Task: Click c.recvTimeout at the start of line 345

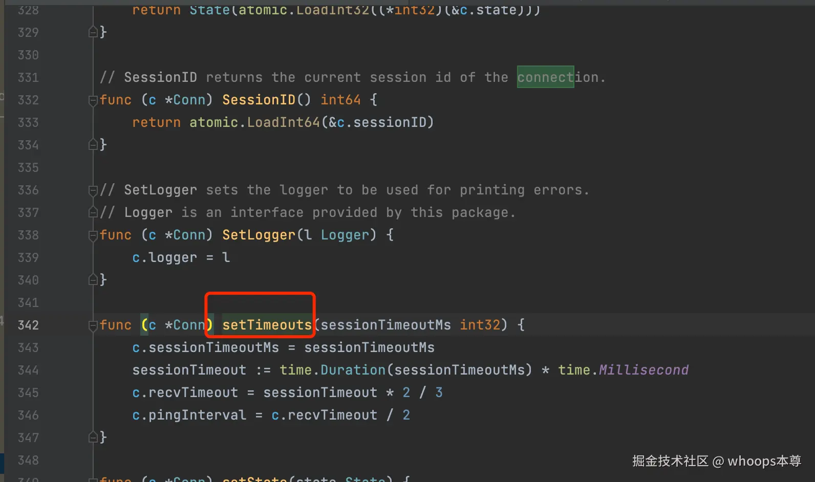Action: tap(185, 392)
